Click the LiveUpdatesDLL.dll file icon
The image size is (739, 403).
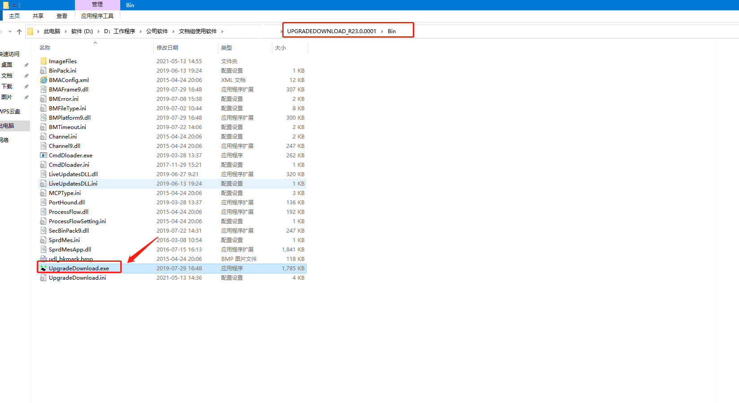pyautogui.click(x=44, y=174)
